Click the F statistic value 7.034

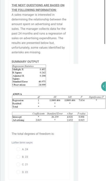click(x=82, y=100)
